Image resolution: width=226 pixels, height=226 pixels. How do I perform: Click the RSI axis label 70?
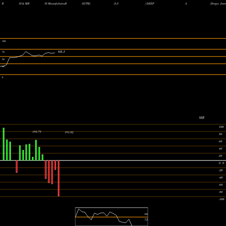click(x=3, y=52)
